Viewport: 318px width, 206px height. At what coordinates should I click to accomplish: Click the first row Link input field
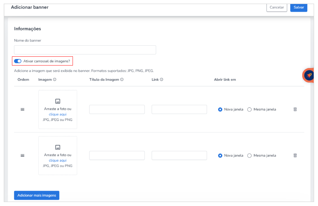(179, 110)
